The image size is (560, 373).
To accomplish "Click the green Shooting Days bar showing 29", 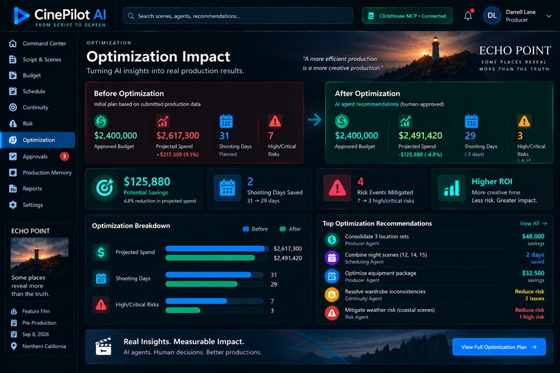I will pyautogui.click(x=201, y=284).
